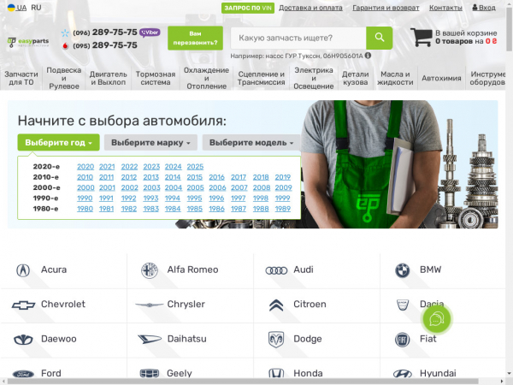
Task: Open the Автохимия menu category
Action: point(442,79)
